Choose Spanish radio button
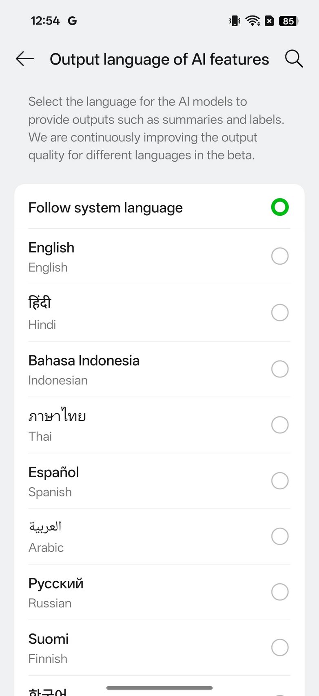Screen dimensions: 319x696 click(280, 481)
